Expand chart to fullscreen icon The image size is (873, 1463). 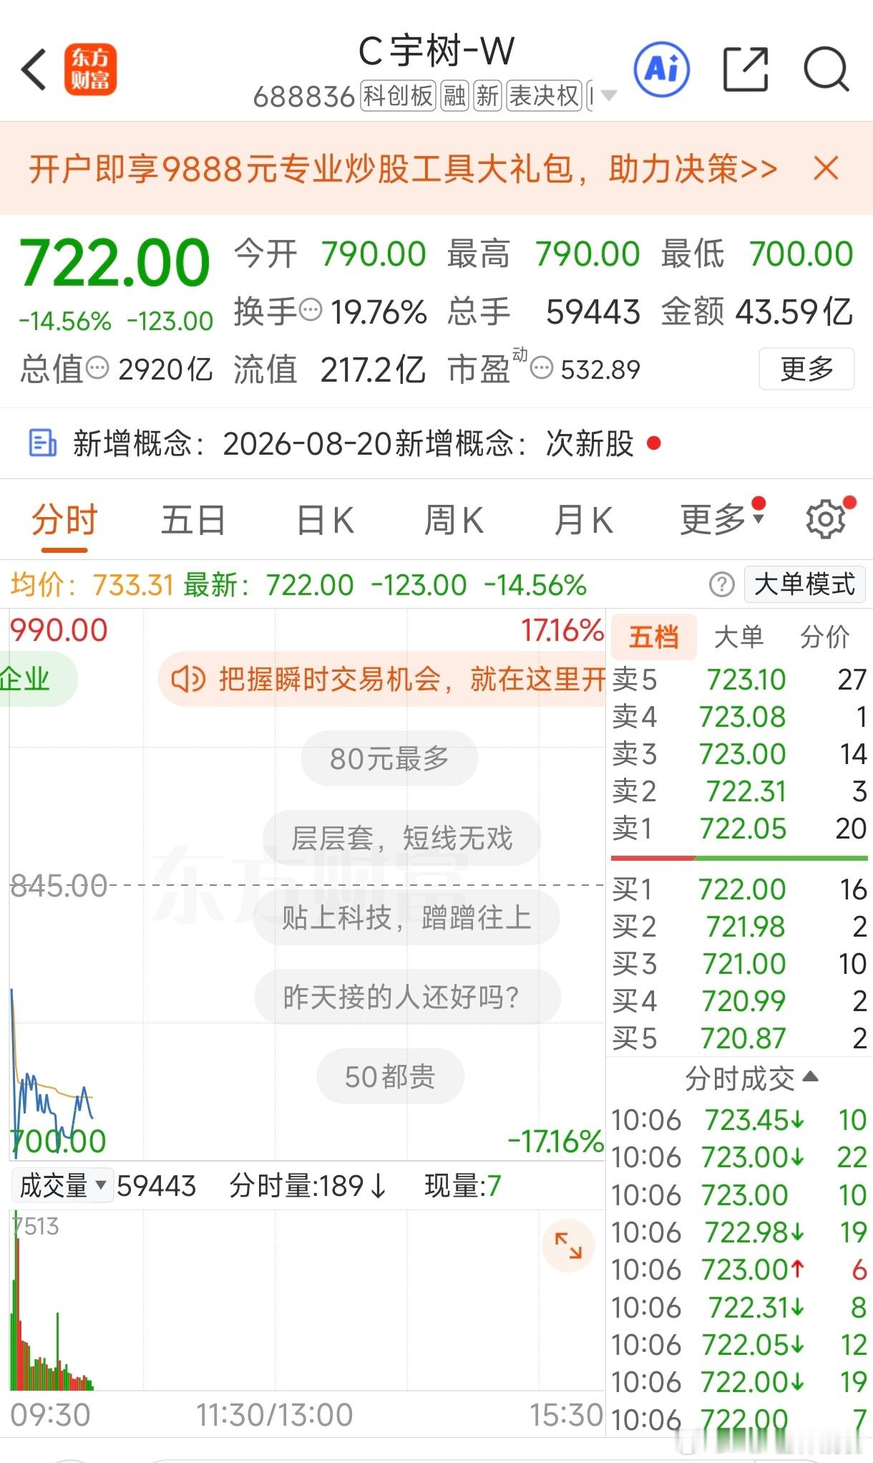coord(569,1245)
